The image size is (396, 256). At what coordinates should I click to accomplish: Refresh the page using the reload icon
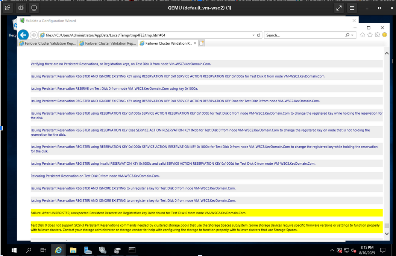(x=259, y=35)
